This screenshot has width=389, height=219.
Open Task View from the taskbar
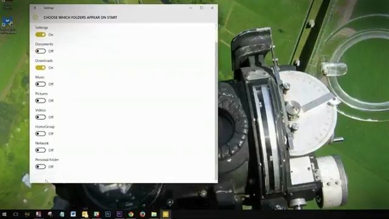(16, 214)
